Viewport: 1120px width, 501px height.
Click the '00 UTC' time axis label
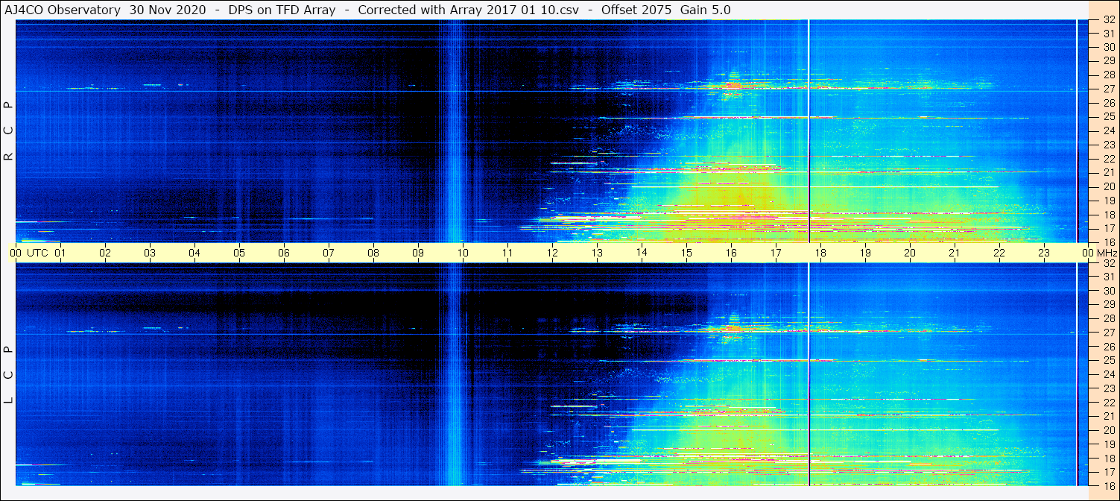(29, 253)
